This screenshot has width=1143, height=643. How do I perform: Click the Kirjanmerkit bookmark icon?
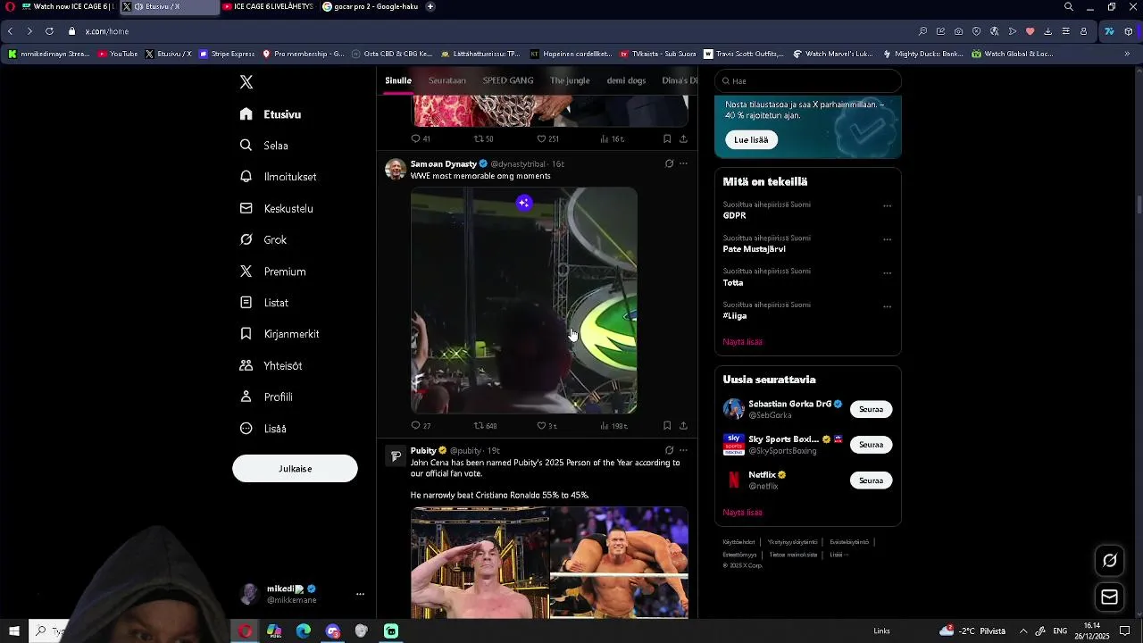click(x=246, y=334)
